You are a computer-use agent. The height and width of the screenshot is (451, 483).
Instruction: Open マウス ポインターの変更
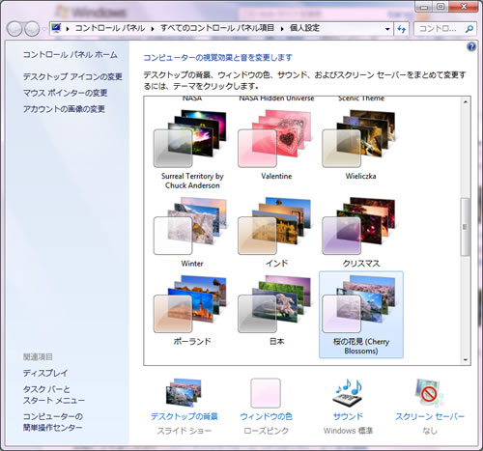click(x=65, y=93)
